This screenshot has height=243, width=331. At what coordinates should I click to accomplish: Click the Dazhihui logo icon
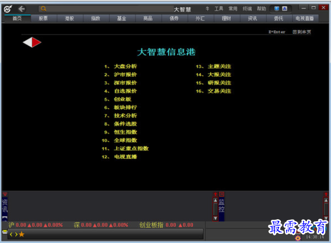(8, 9)
